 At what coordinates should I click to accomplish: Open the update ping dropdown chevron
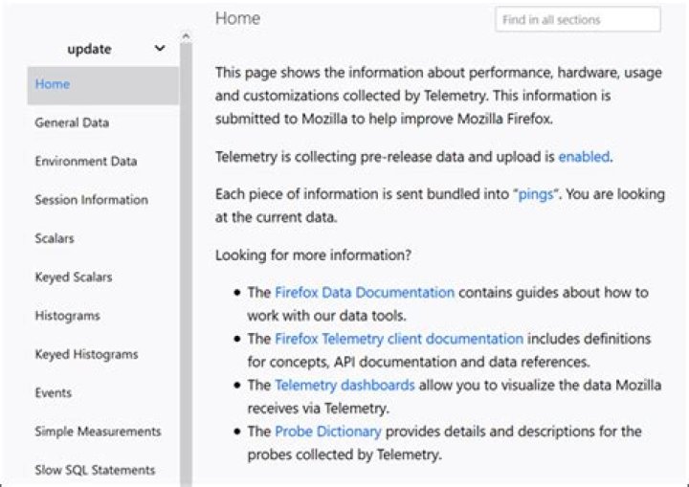click(160, 49)
